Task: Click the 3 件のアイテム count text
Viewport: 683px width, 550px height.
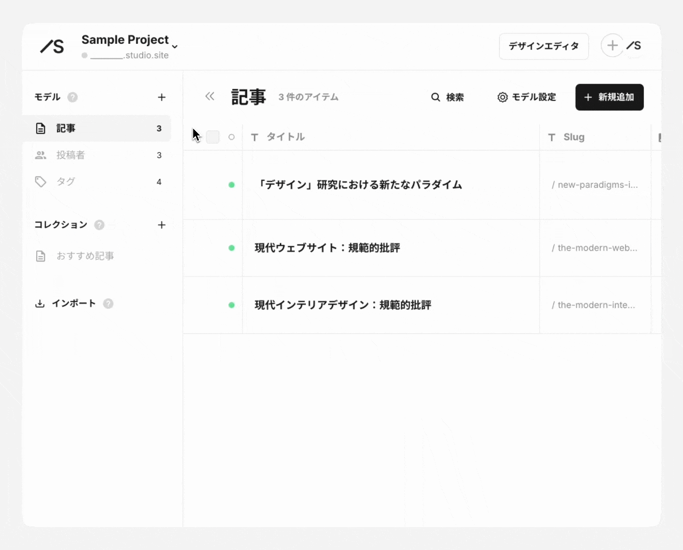Action: [x=308, y=97]
